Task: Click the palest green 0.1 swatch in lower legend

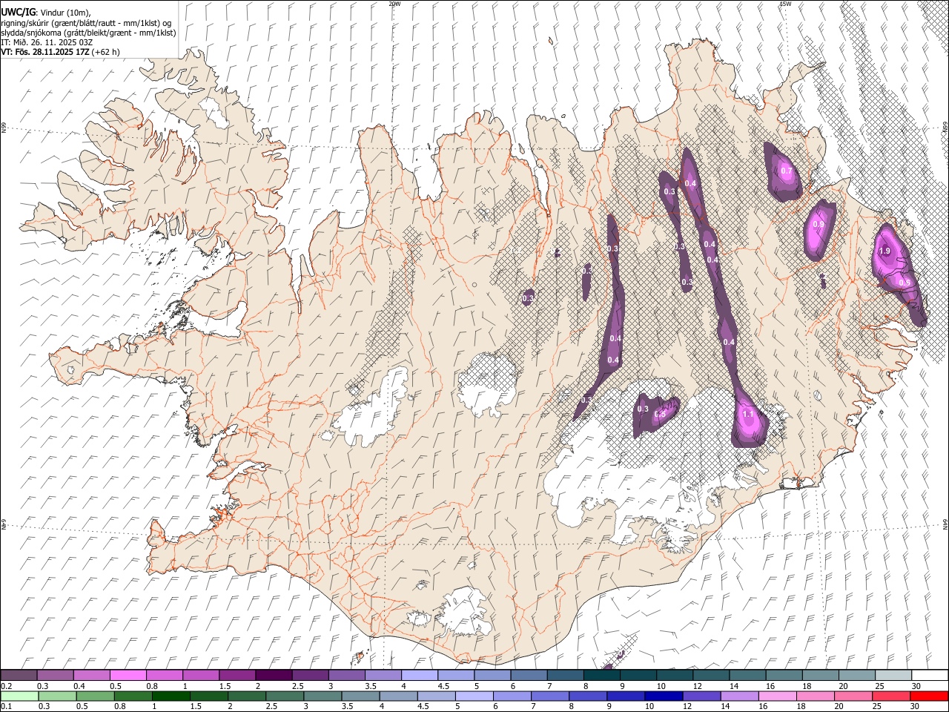Action: [x=19, y=696]
